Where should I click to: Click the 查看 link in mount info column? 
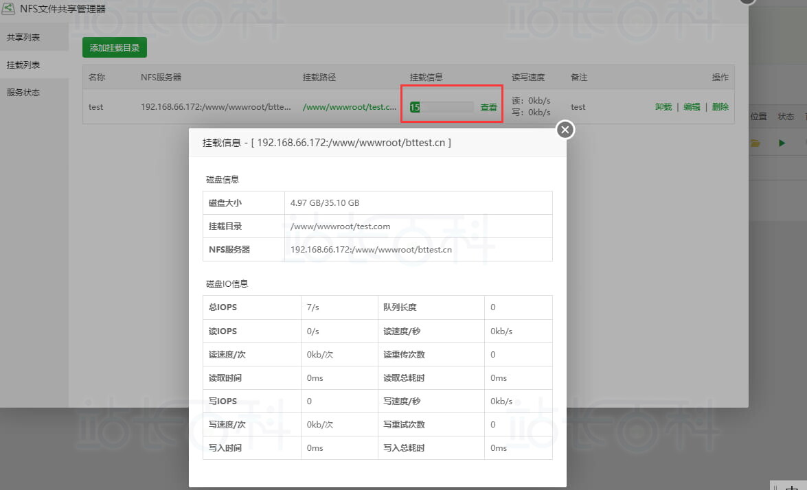(488, 107)
